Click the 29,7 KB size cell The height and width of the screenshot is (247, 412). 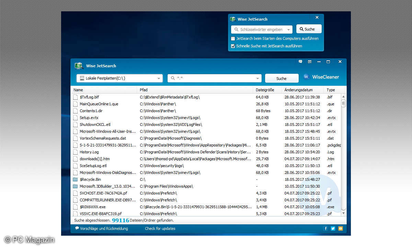click(x=262, y=159)
